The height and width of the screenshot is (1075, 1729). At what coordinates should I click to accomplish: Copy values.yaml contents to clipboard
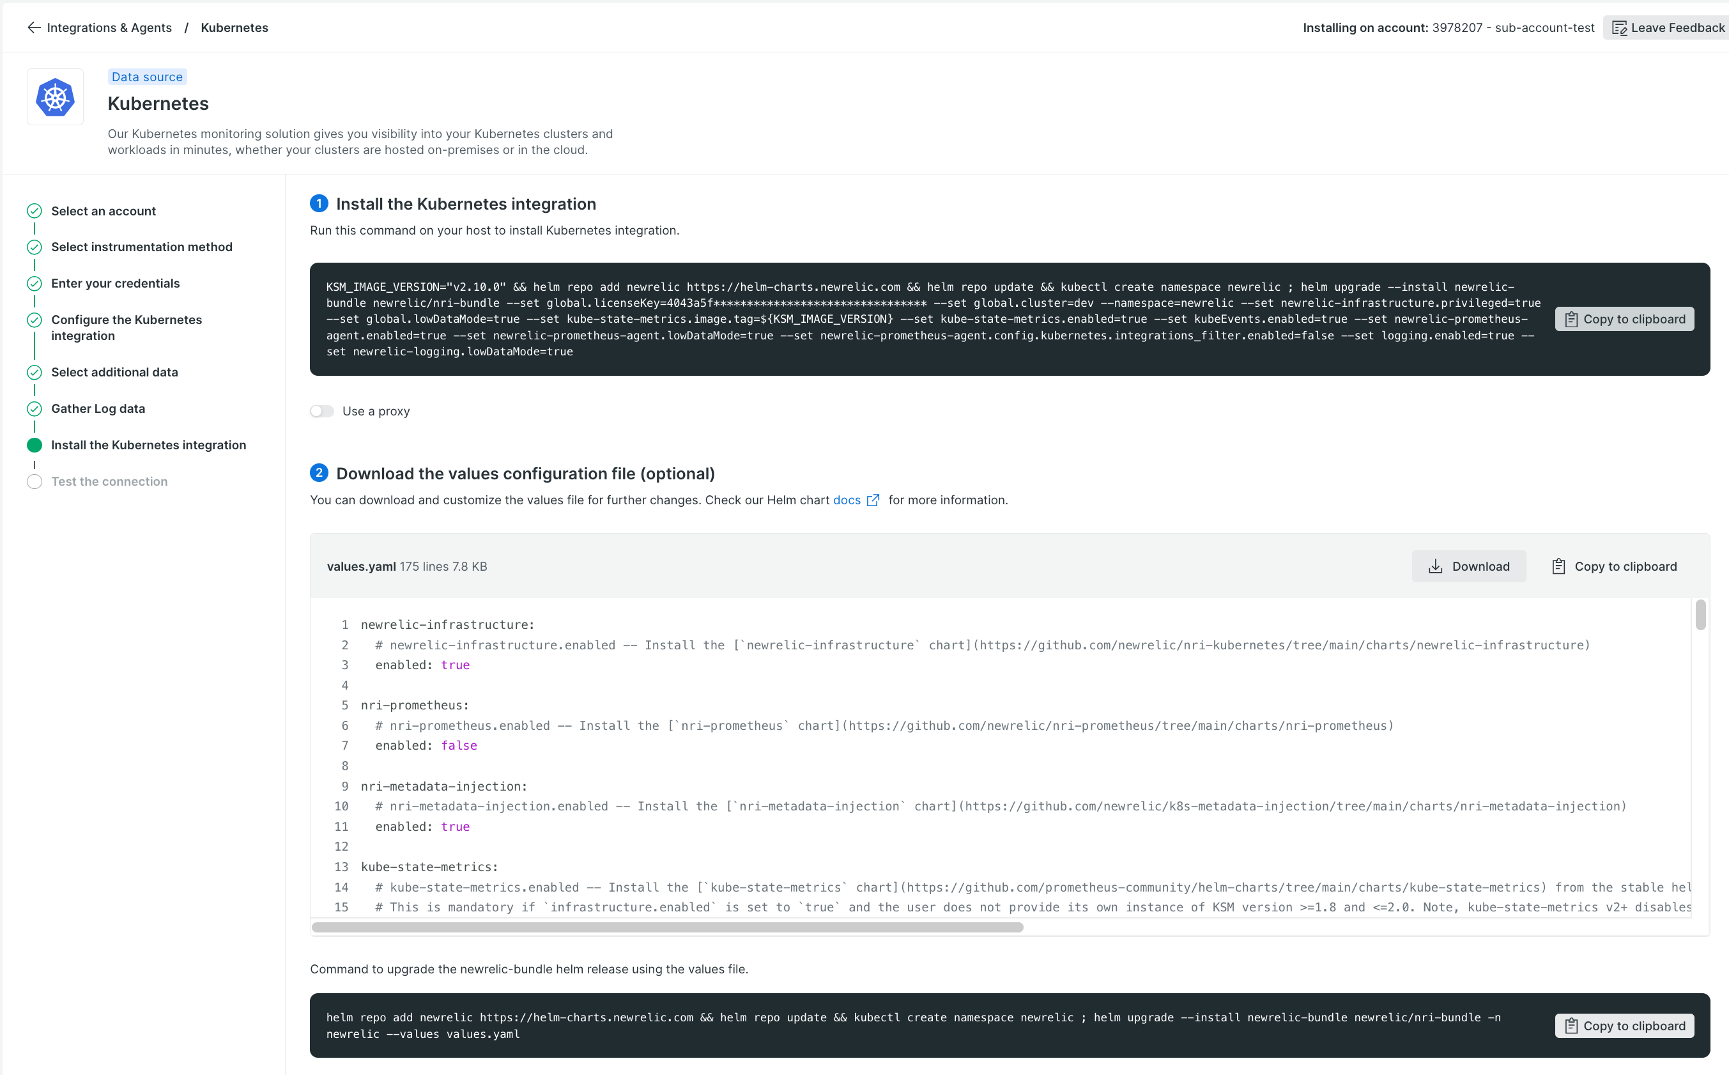click(x=1614, y=567)
